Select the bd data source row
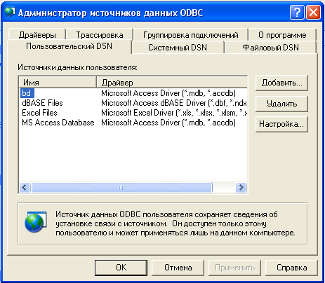 [x=27, y=93]
